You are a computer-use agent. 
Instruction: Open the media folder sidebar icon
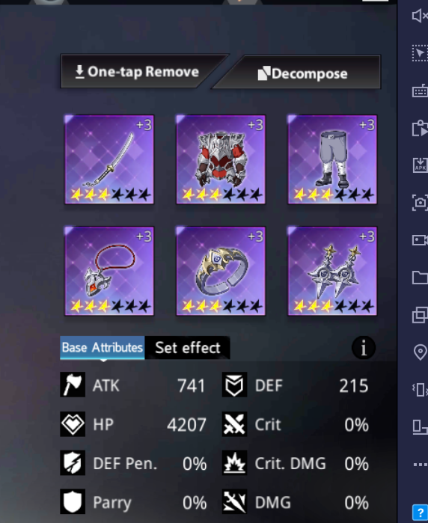tap(420, 278)
